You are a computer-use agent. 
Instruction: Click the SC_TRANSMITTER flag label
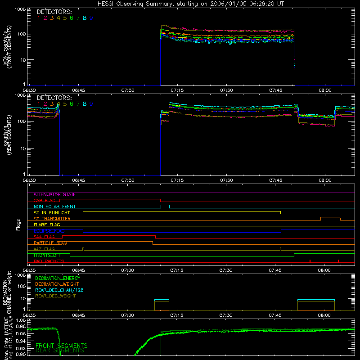point(52,219)
